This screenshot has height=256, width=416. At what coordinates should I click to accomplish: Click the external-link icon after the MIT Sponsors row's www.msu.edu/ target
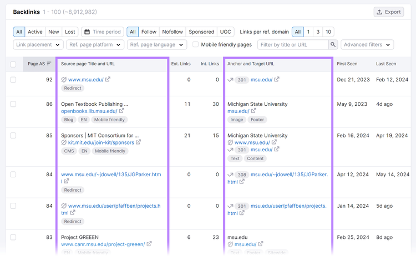(274, 142)
